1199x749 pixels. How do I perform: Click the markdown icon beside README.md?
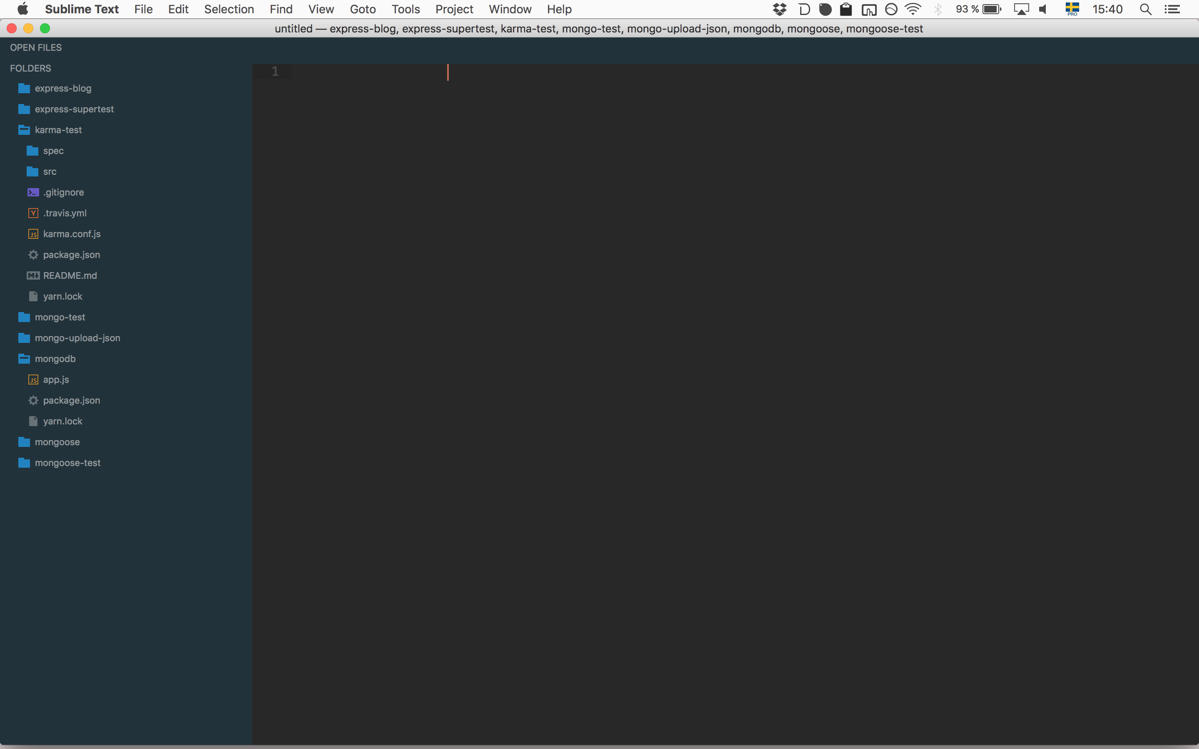(33, 275)
